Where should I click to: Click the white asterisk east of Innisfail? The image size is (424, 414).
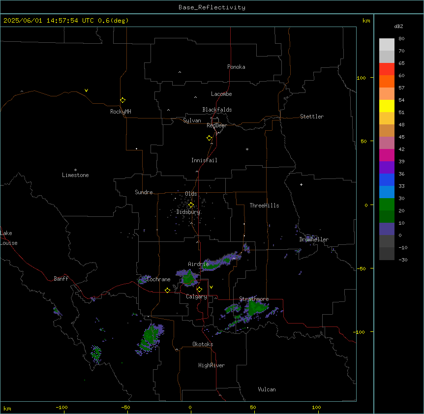pos(247,149)
